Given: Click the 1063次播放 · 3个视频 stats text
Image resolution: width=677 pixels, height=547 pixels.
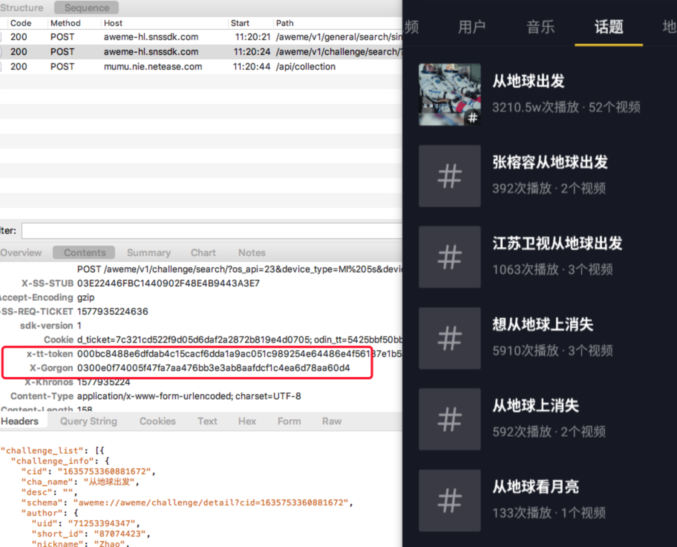Looking at the screenshot, I should [552, 269].
